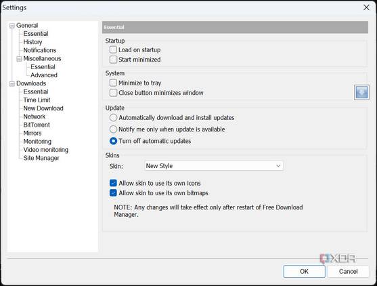
Task: Open the BitTorrent settings page
Action: (37, 125)
